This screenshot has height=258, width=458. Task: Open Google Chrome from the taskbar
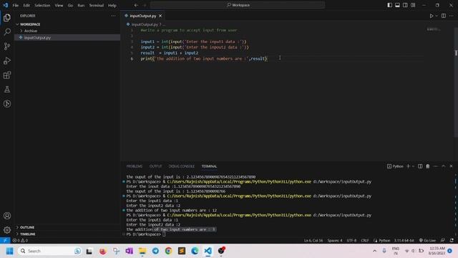click(x=169, y=251)
